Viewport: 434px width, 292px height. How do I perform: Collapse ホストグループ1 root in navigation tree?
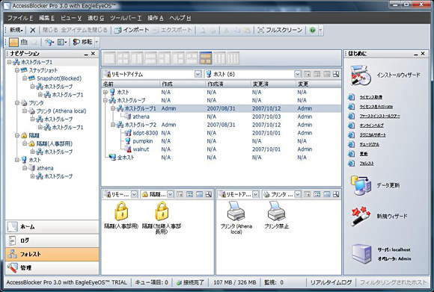[x=10, y=62]
